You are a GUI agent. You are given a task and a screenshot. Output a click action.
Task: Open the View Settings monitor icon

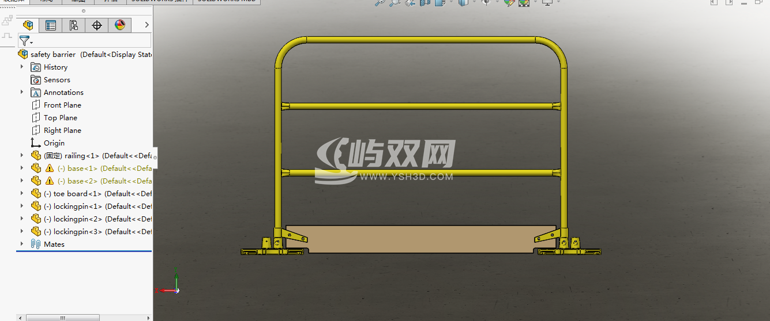point(547,3)
